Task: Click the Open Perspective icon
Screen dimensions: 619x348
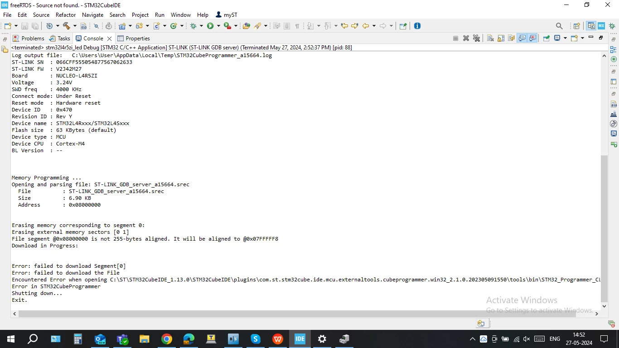Action: tap(577, 26)
